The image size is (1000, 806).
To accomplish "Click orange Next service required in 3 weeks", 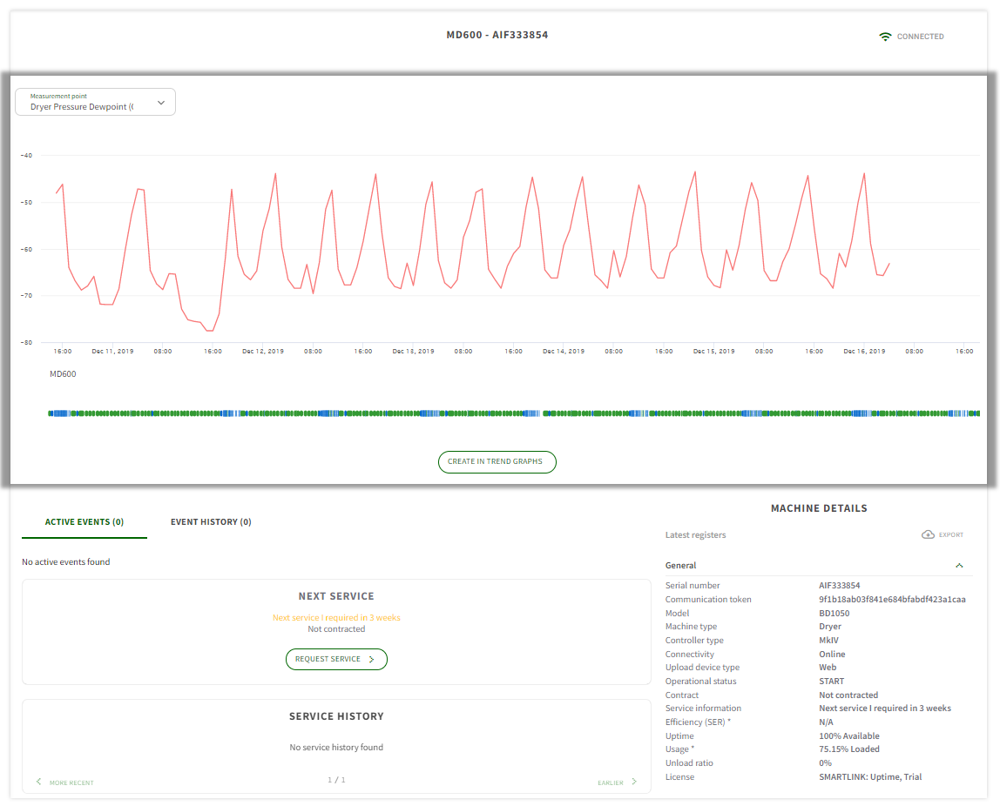I will (x=336, y=618).
